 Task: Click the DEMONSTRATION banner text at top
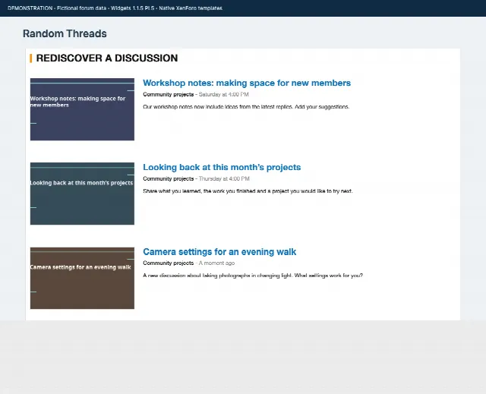tap(115, 8)
